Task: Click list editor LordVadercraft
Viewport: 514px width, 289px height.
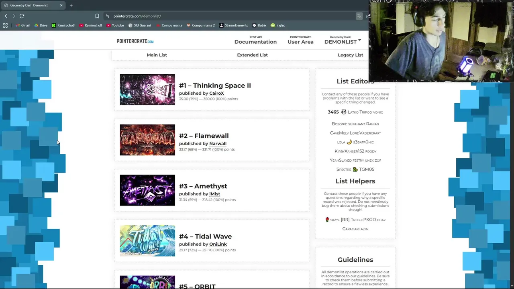Action: pyautogui.click(x=365, y=133)
